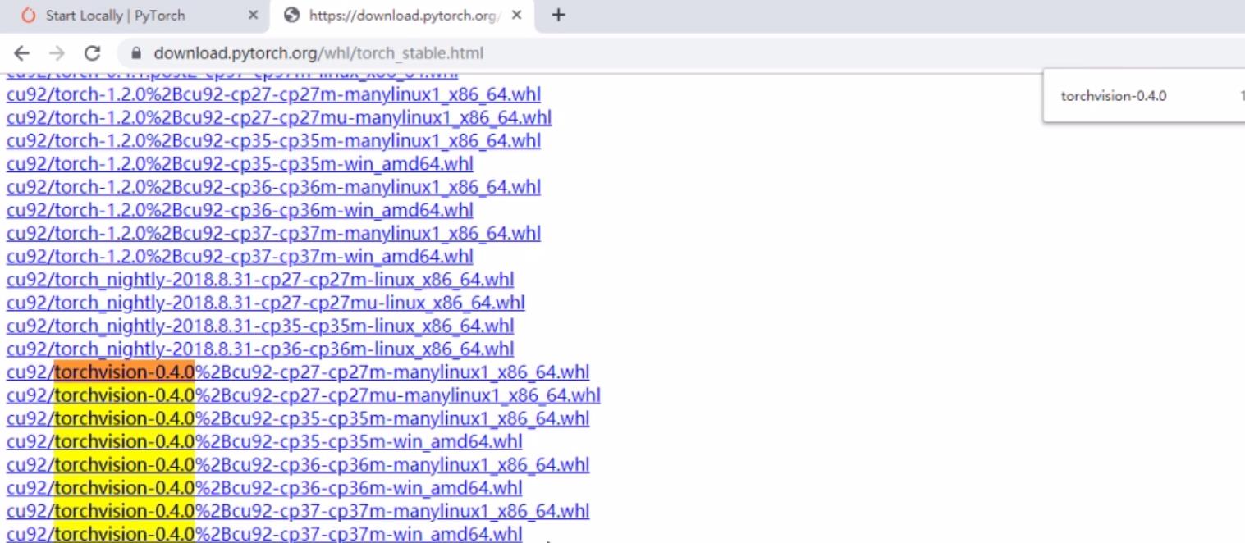Close the download.pytorch.org tab
Viewport: 1245px width, 543px height.
(x=516, y=15)
